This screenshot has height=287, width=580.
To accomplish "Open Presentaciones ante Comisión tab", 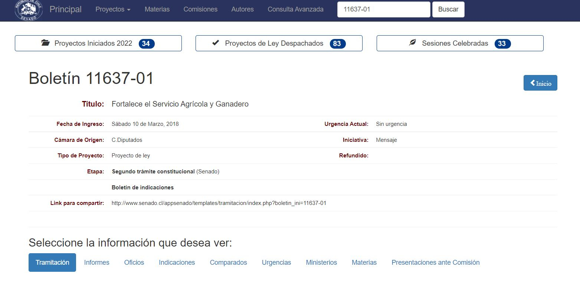I will 436,262.
